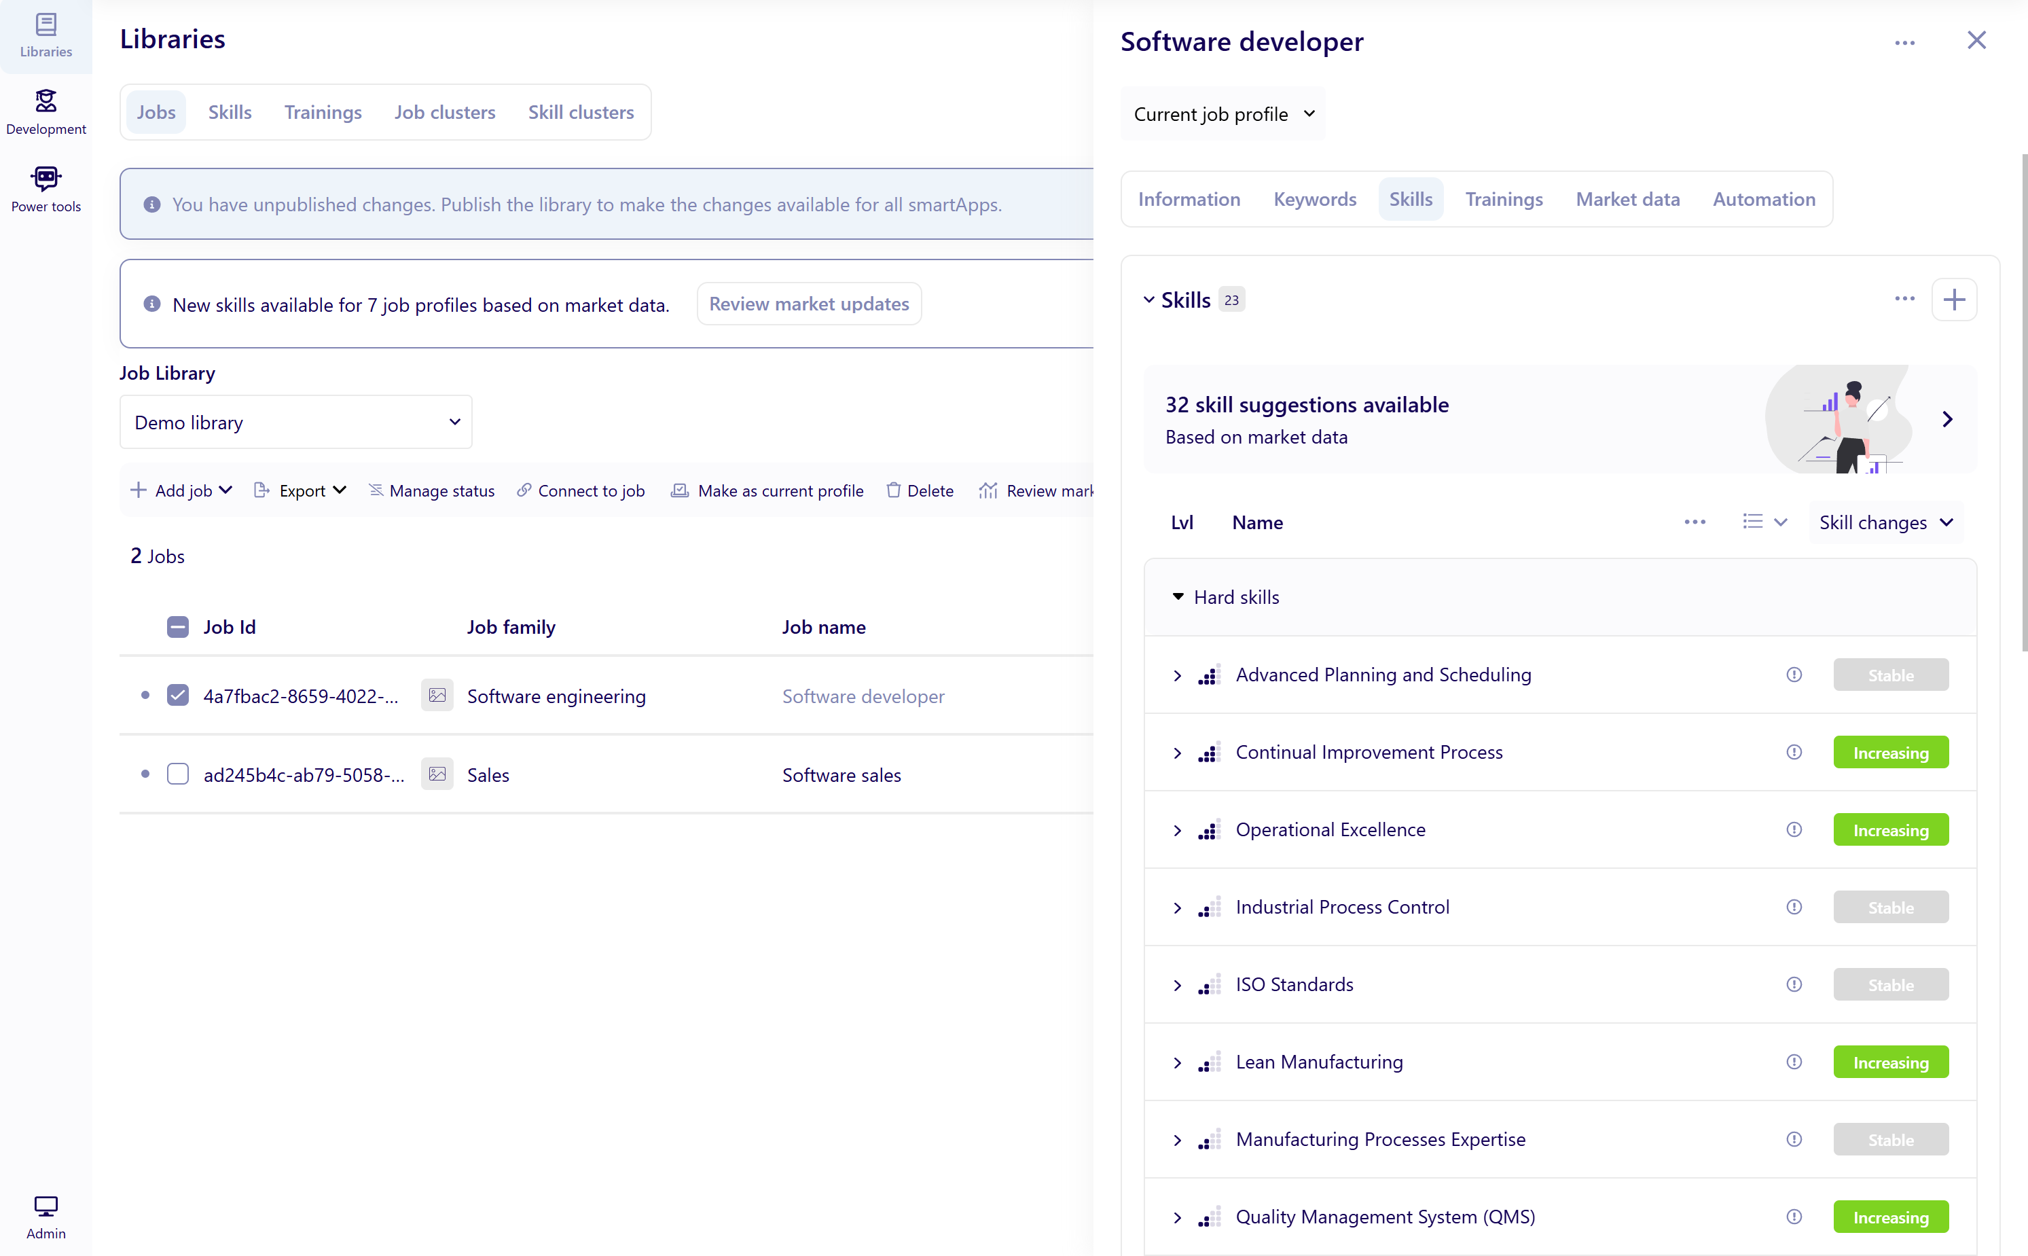Viewport: 2028px width, 1256px height.
Task: Check the Software sales job checkbox
Action: [x=178, y=774]
